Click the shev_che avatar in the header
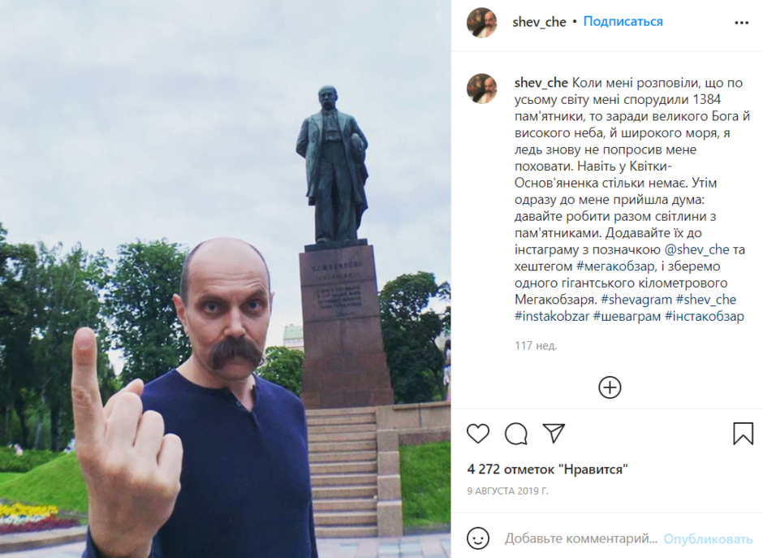Viewport: 763px width, 558px height. point(481,22)
